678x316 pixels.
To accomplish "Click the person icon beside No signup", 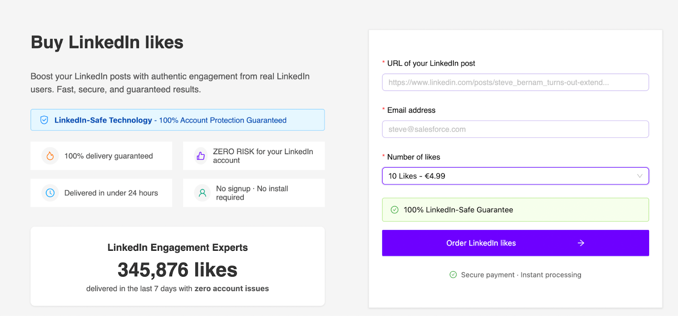I will click(x=203, y=193).
